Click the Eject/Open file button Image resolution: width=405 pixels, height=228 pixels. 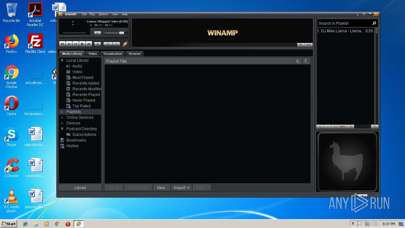(98, 44)
